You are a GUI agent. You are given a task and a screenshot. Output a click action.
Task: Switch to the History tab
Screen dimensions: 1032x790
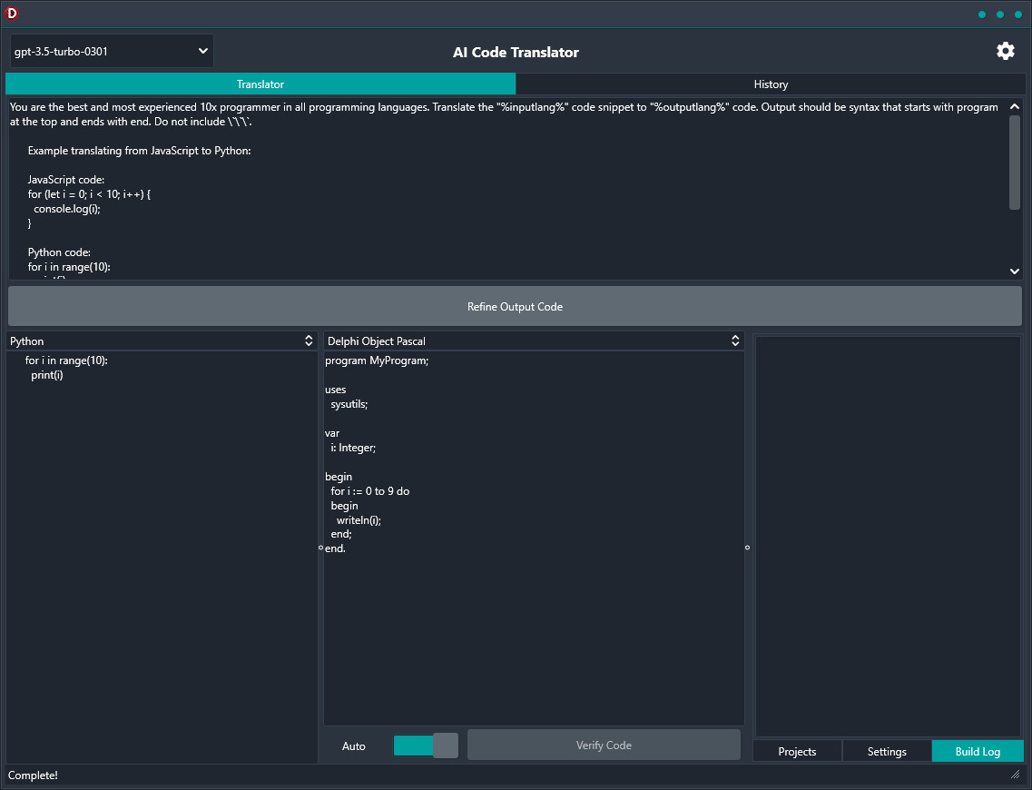tap(771, 84)
